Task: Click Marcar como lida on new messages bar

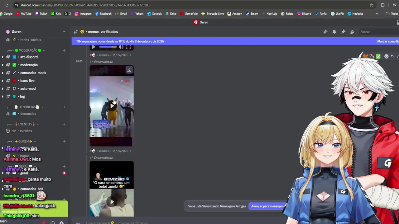Action: click(x=388, y=41)
